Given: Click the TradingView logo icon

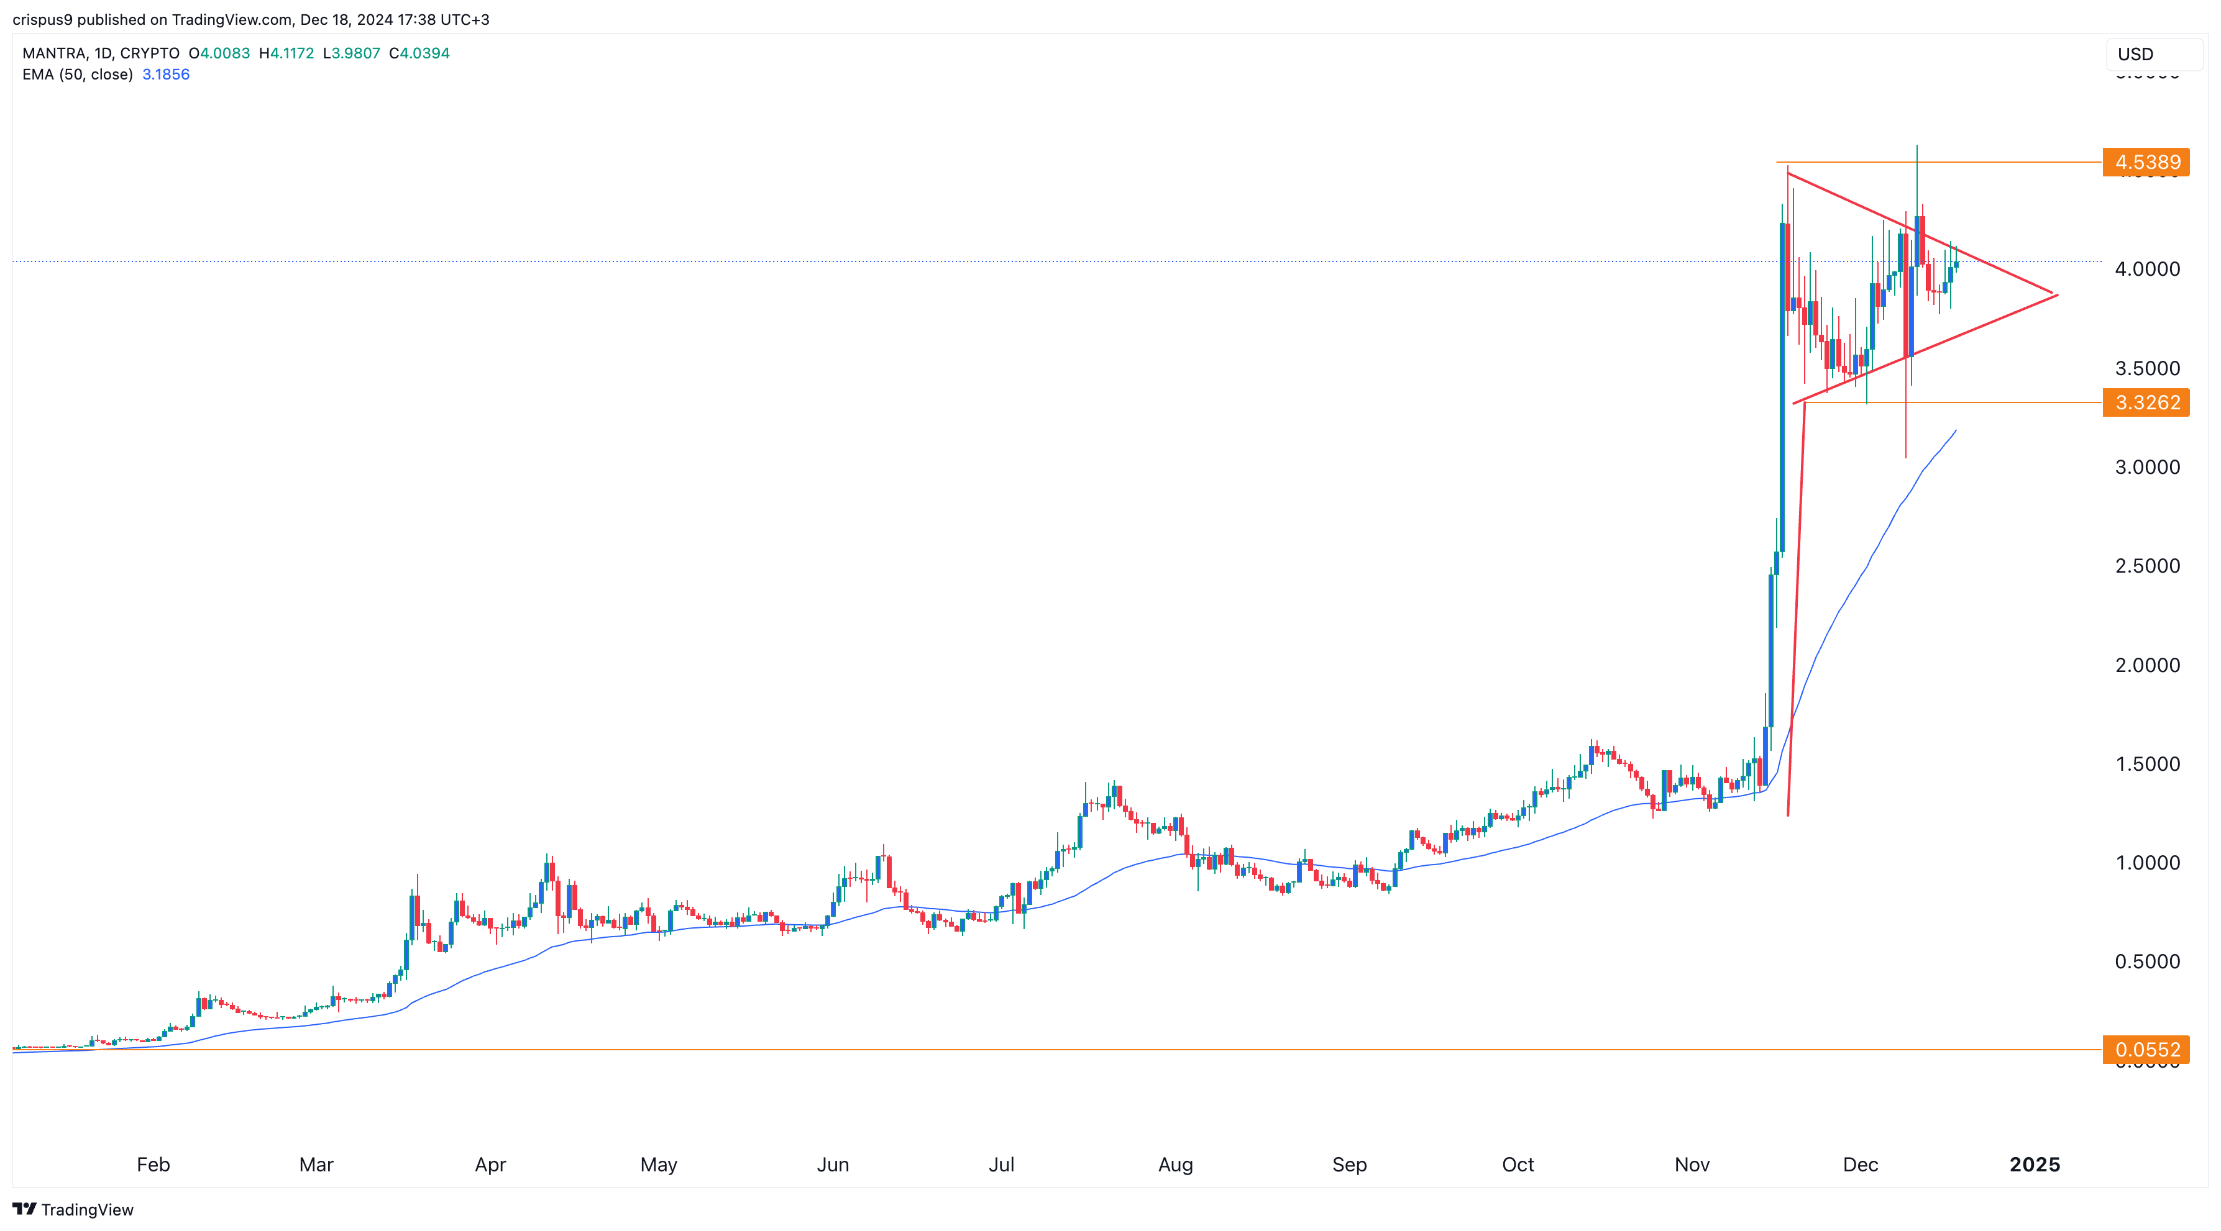Looking at the screenshot, I should [24, 1209].
